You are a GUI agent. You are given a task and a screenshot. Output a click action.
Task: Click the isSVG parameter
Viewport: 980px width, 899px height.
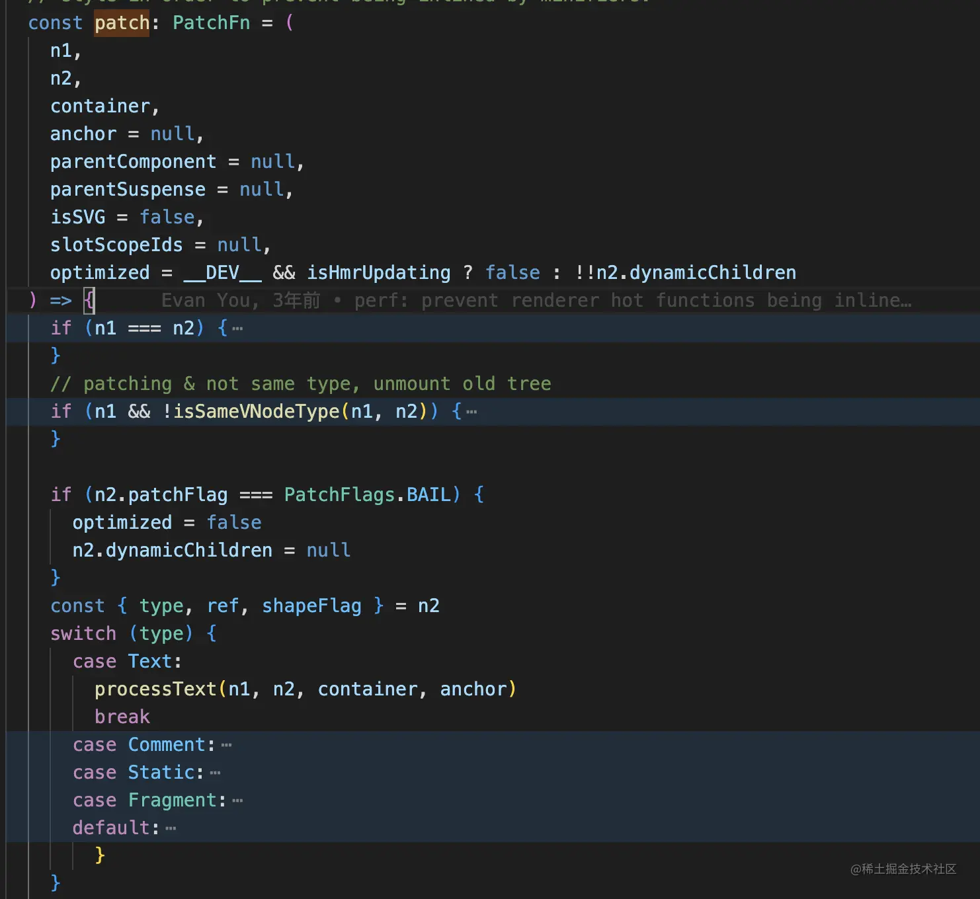point(77,217)
